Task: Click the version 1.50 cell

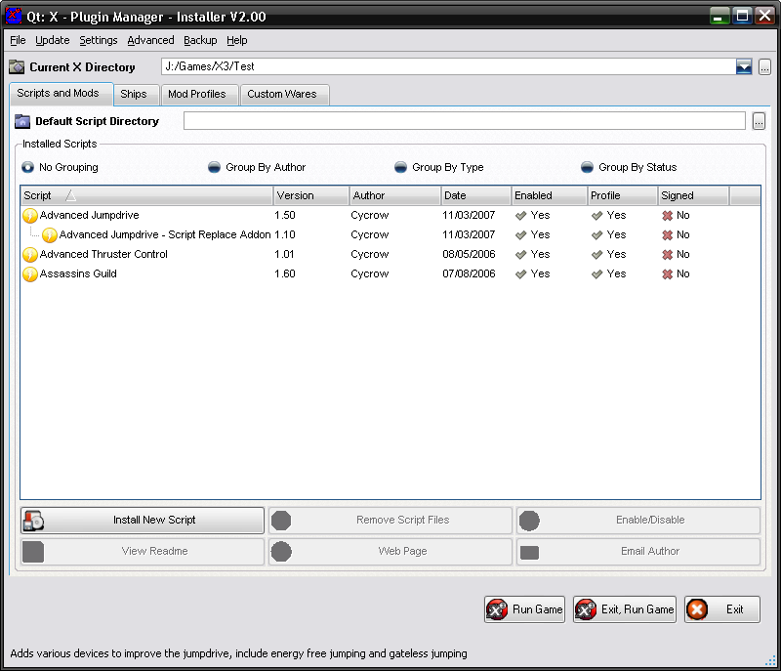Action: pos(285,215)
